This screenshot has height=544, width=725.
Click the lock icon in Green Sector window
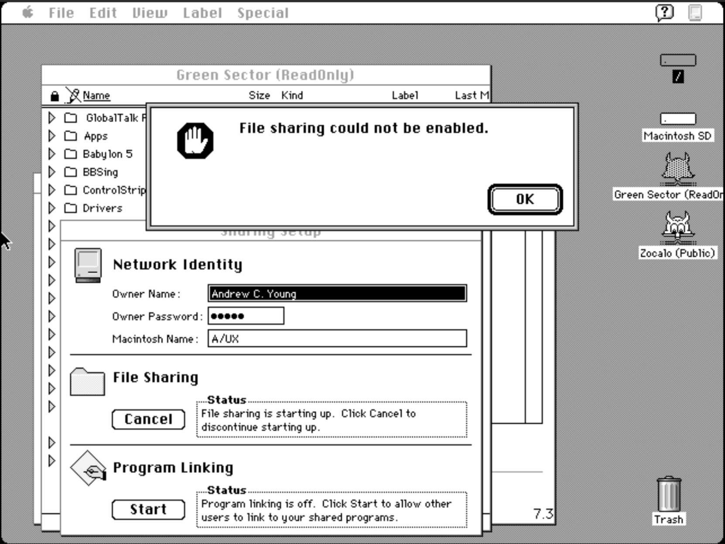(55, 96)
